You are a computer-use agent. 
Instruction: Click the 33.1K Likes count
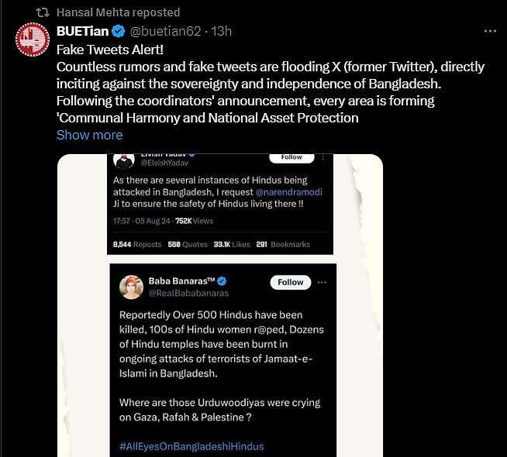point(232,244)
